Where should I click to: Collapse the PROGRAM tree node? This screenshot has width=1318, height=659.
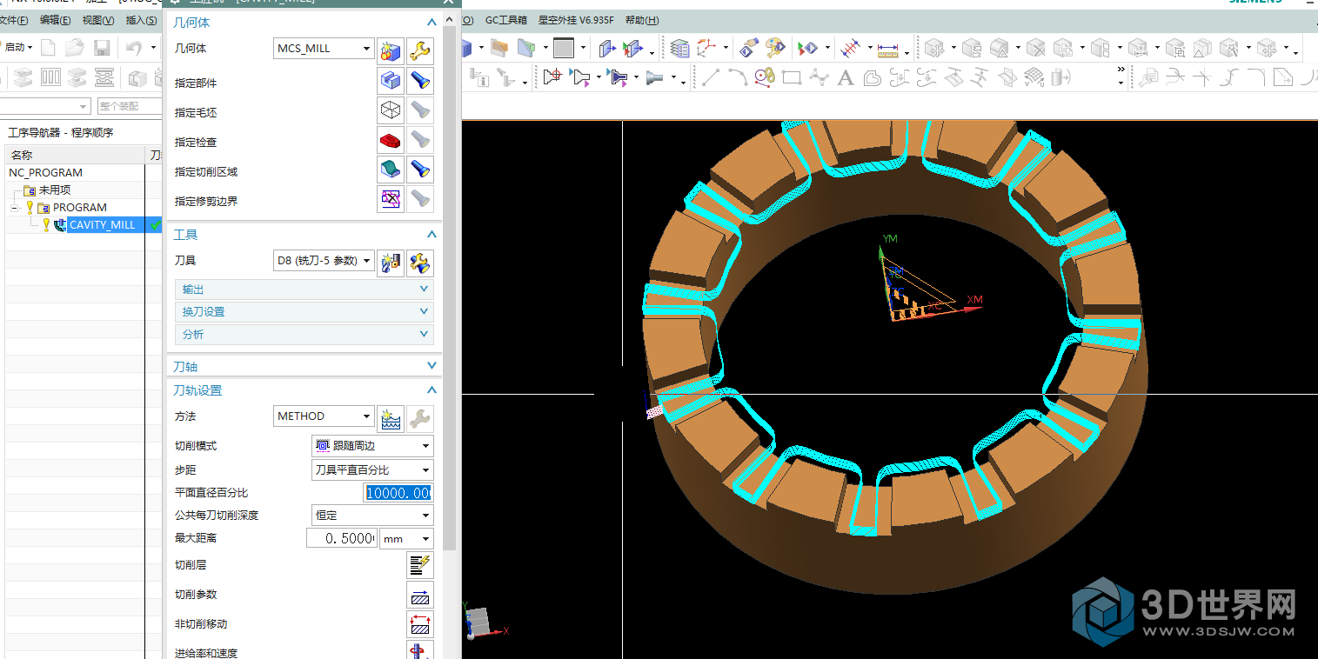[x=15, y=208]
